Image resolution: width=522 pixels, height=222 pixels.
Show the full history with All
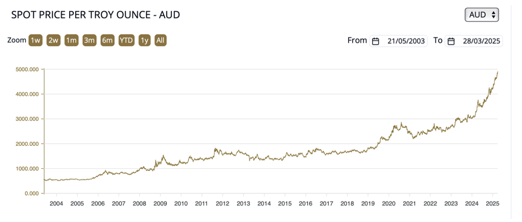[x=161, y=40]
